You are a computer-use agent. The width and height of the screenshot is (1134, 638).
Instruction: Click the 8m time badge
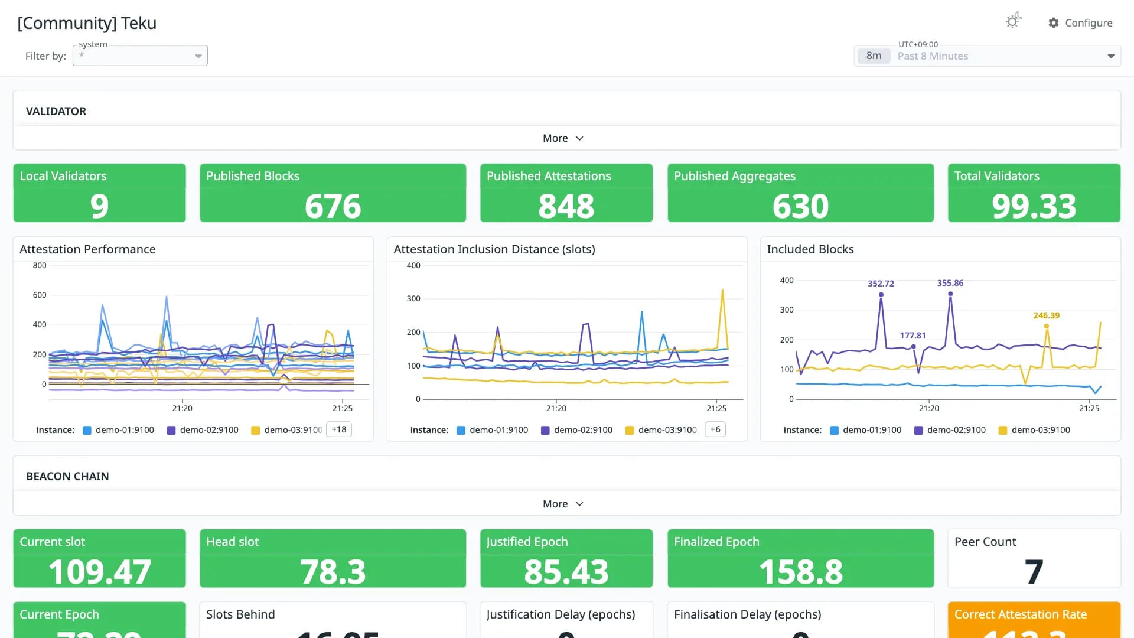pos(874,56)
